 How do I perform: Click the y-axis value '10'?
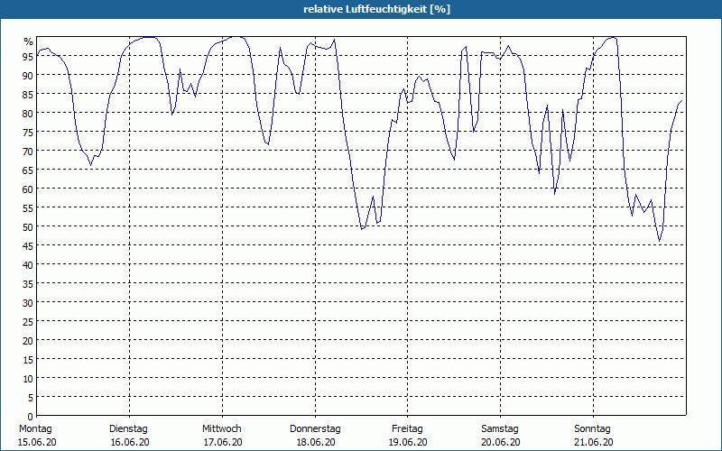[28, 379]
